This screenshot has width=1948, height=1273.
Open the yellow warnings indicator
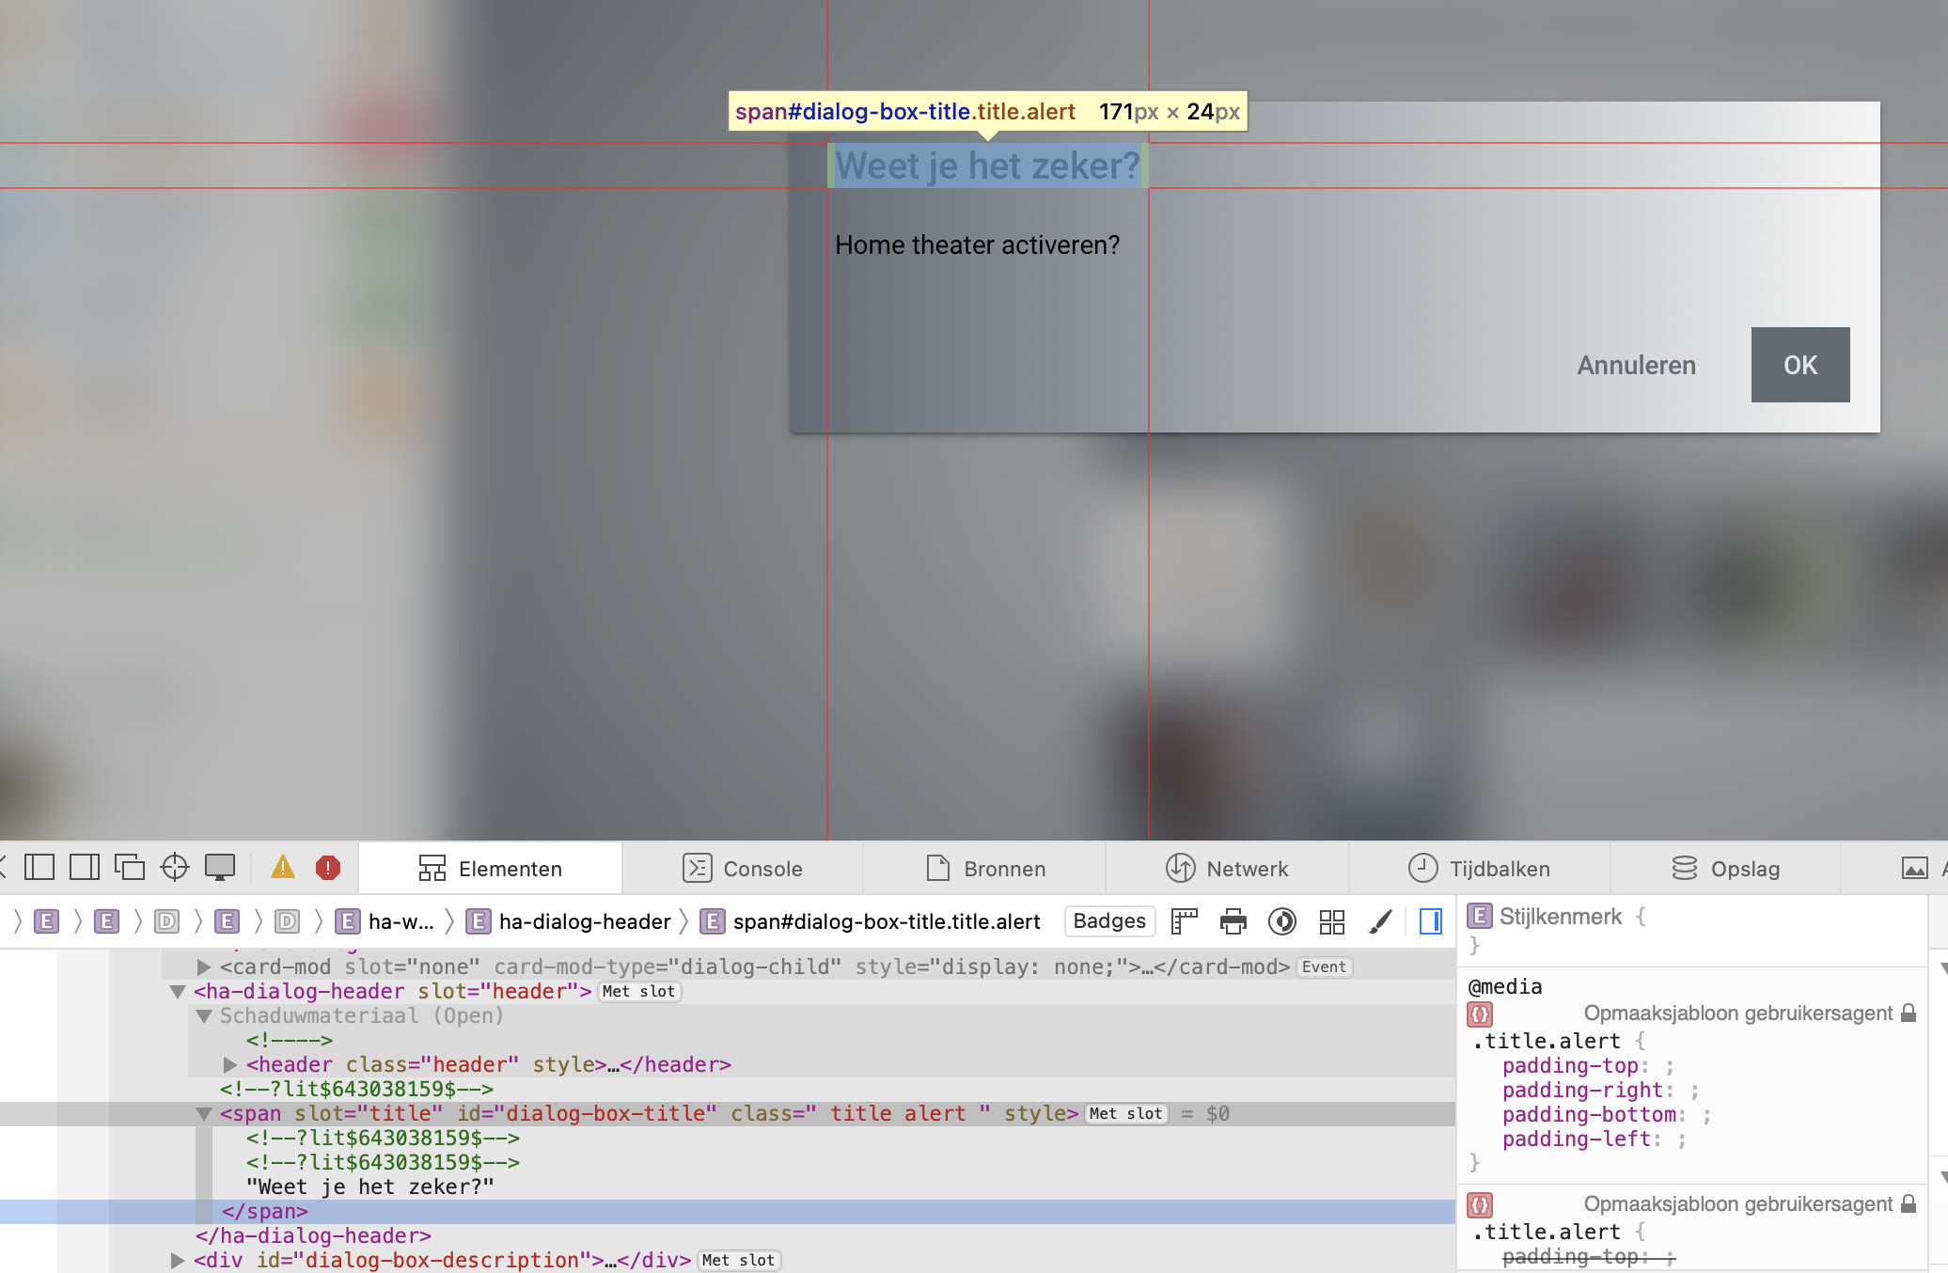282,867
